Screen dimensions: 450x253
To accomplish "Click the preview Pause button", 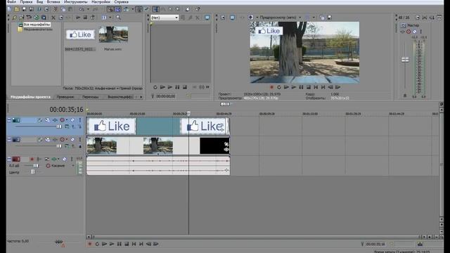I will (x=301, y=87).
